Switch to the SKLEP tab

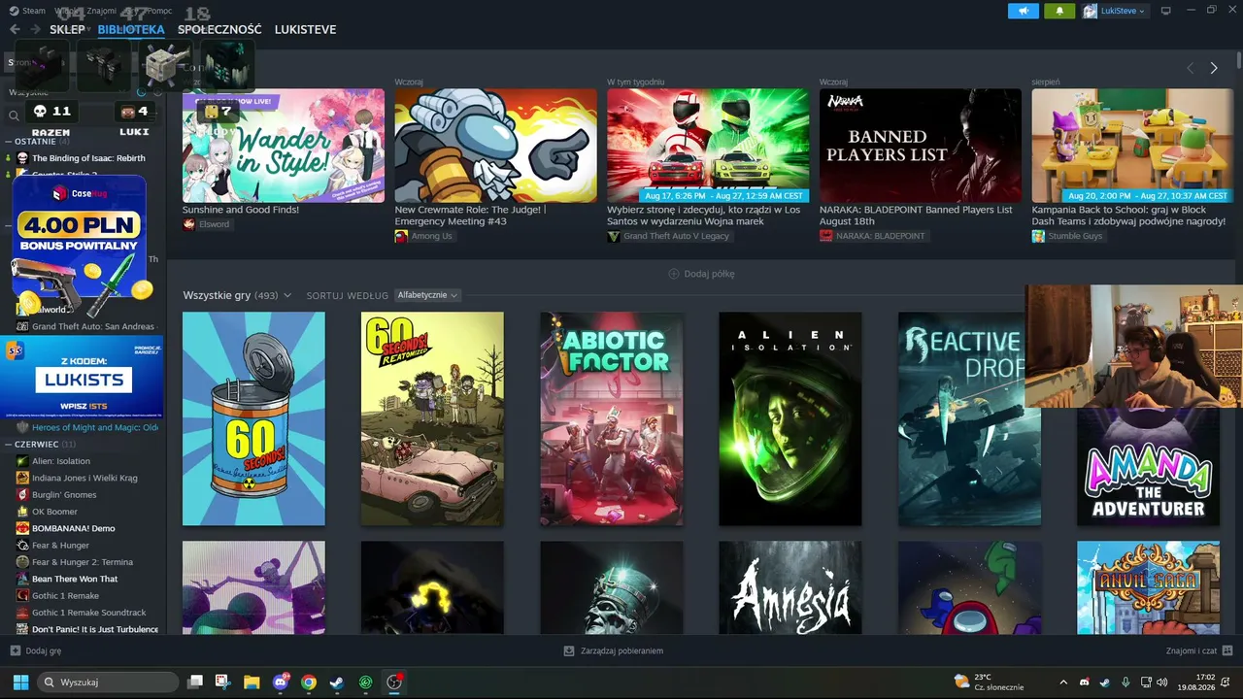point(67,29)
